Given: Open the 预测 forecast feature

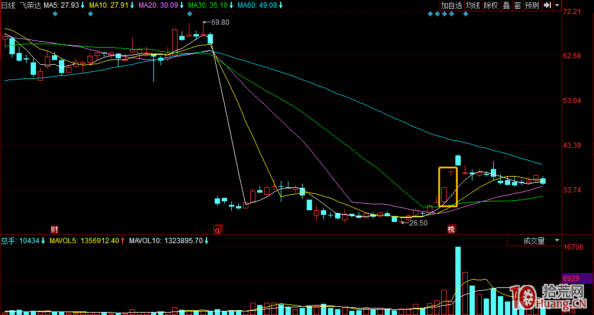Looking at the screenshot, I should point(532,5).
